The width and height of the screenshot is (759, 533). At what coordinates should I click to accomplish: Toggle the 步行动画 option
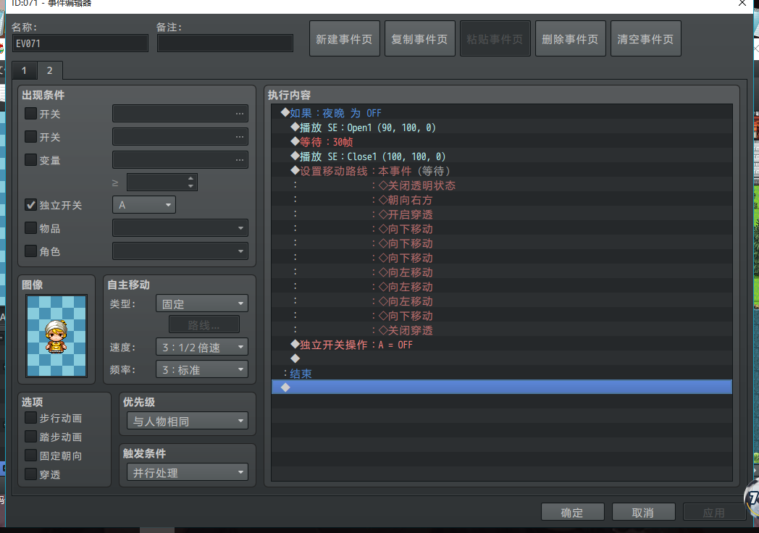[30, 418]
